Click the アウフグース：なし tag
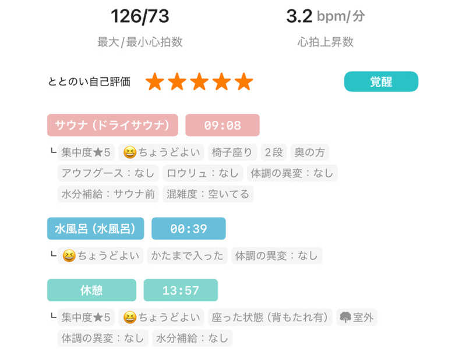This screenshot has width=466, height=349. click(108, 173)
